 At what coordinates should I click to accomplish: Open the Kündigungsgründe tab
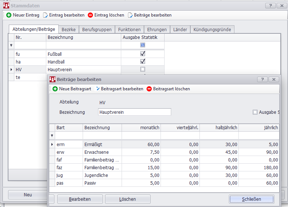(x=212, y=29)
